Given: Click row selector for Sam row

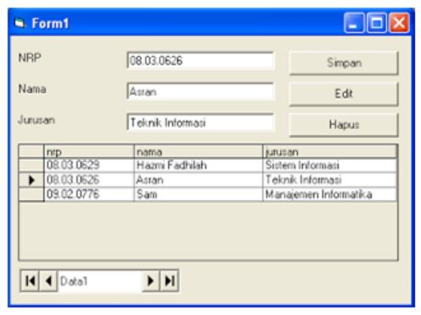Looking at the screenshot, I should [31, 194].
